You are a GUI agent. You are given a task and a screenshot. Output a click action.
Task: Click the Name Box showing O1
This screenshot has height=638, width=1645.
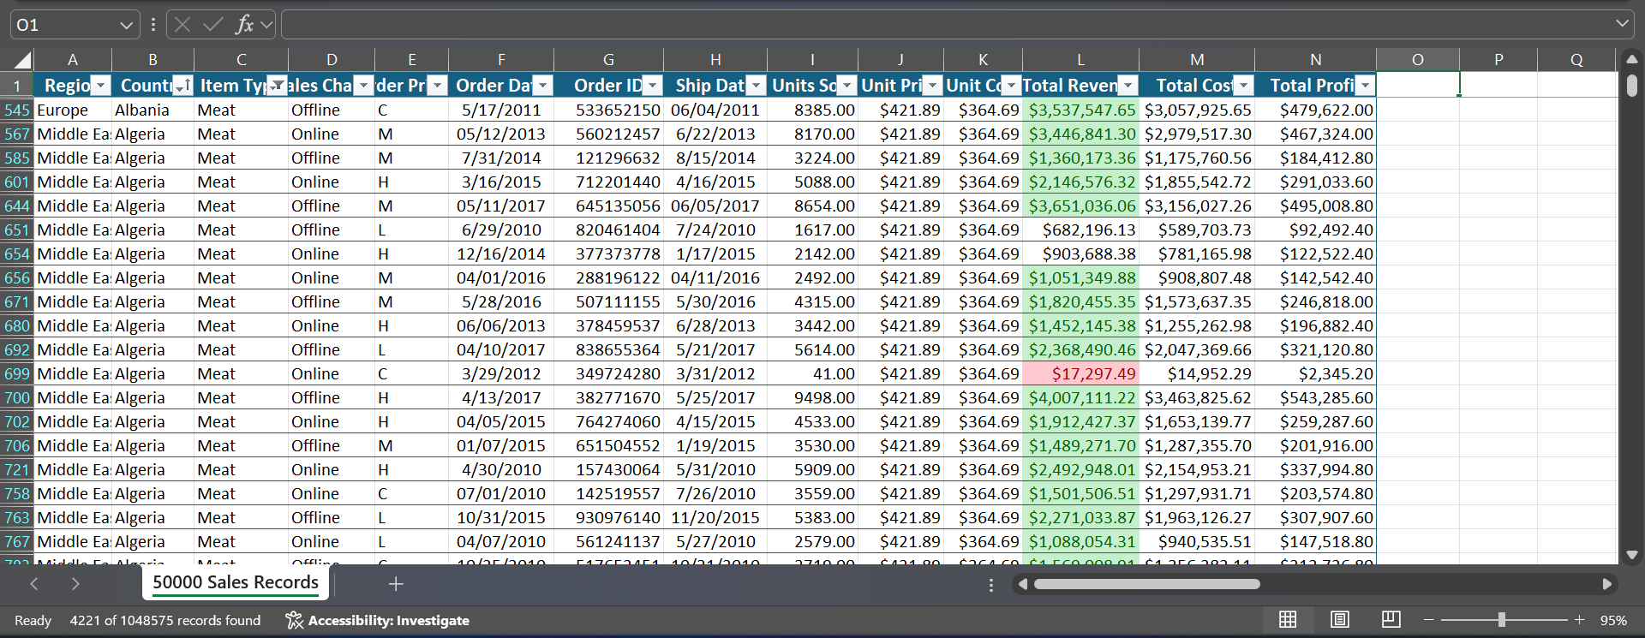click(x=64, y=25)
